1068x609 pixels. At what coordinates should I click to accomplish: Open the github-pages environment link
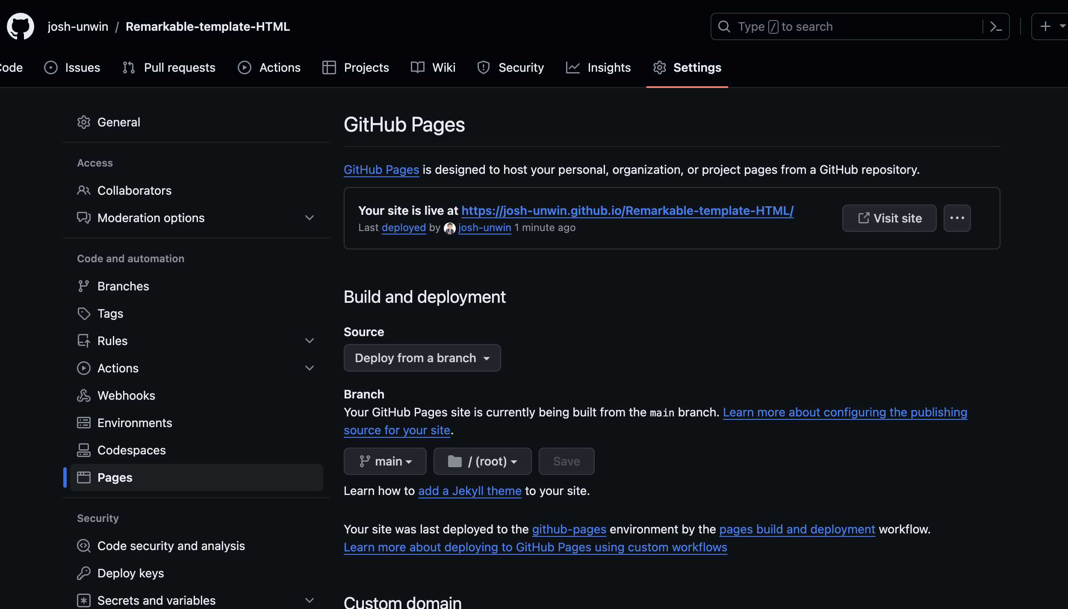pyautogui.click(x=569, y=529)
